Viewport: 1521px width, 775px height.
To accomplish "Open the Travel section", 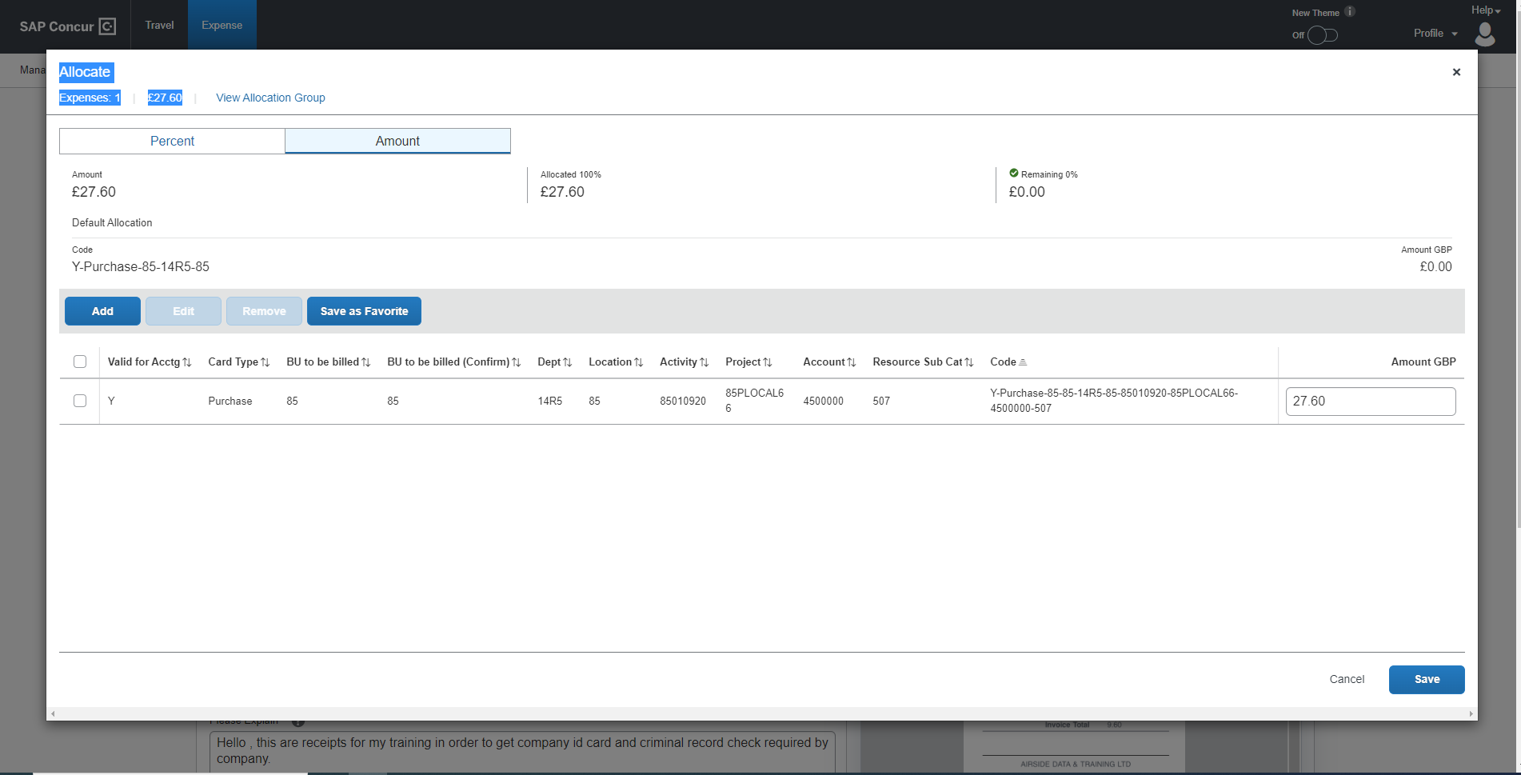I will [158, 25].
